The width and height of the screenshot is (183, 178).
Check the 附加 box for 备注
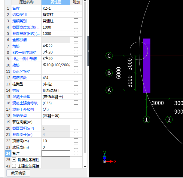pyautogui.click(x=76, y=153)
